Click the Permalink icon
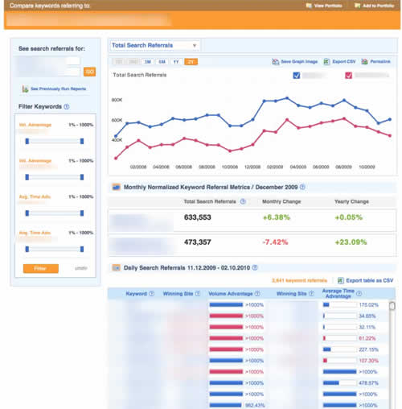Image resolution: width=402 pixels, height=409 pixels. (364, 62)
